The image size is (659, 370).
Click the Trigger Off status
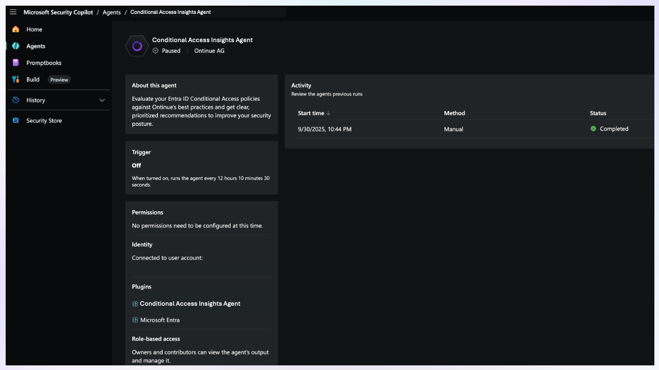click(x=136, y=165)
